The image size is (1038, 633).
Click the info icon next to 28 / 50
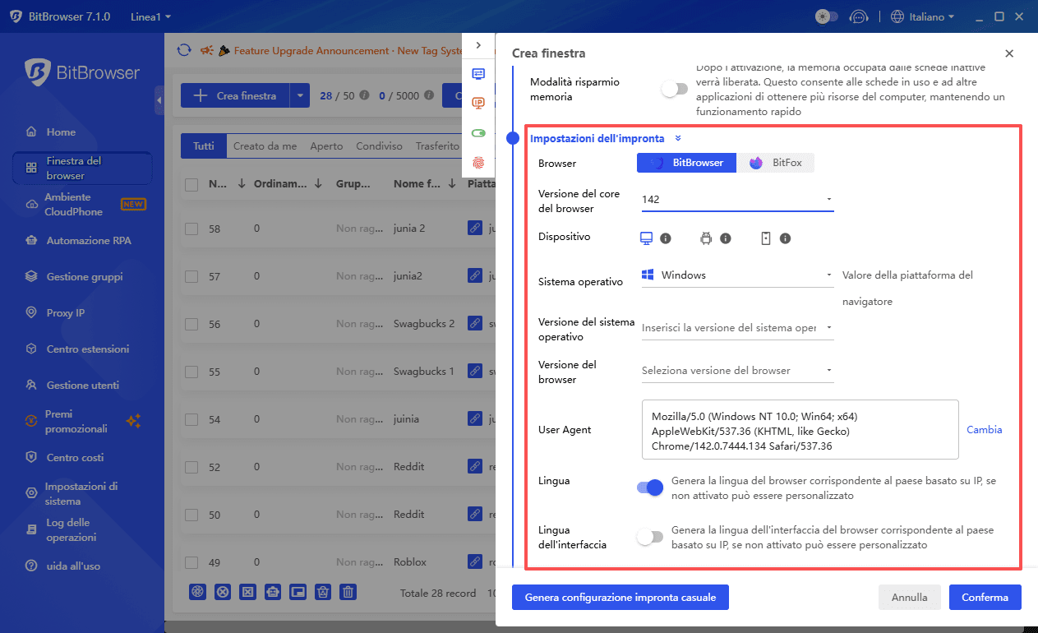coord(364,95)
